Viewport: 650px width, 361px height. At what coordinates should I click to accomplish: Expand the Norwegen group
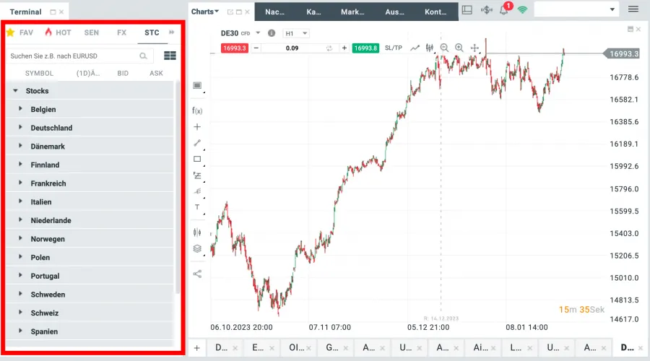[x=20, y=238]
